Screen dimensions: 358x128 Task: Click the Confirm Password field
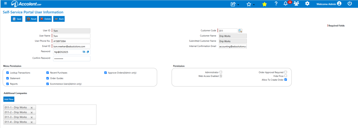pos(72,59)
